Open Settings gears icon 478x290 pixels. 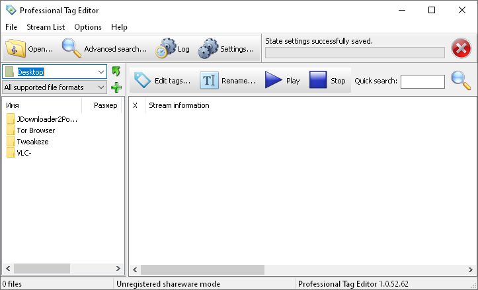208,48
